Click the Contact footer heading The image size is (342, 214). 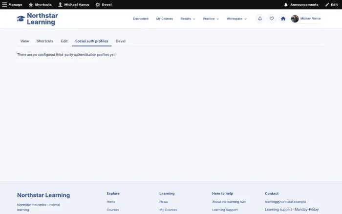click(272, 193)
